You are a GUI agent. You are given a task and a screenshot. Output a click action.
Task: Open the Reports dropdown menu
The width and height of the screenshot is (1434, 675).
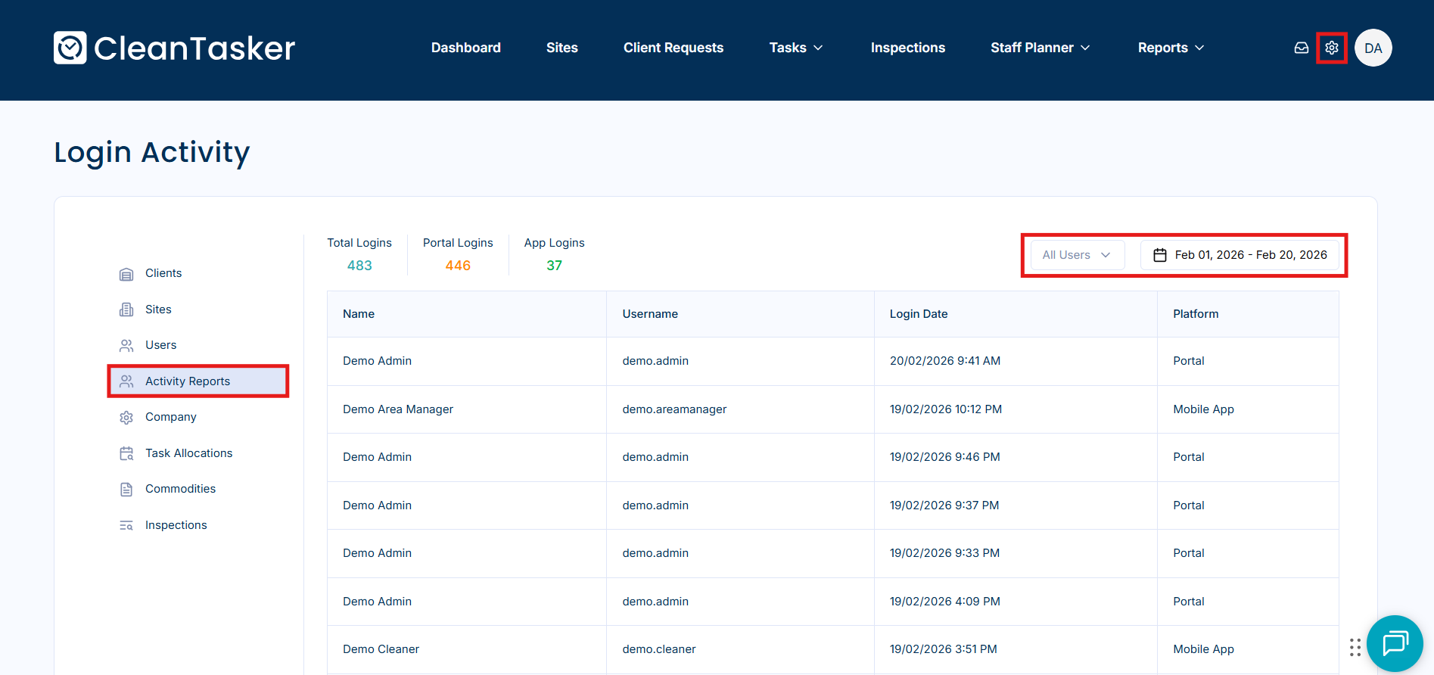(1170, 48)
